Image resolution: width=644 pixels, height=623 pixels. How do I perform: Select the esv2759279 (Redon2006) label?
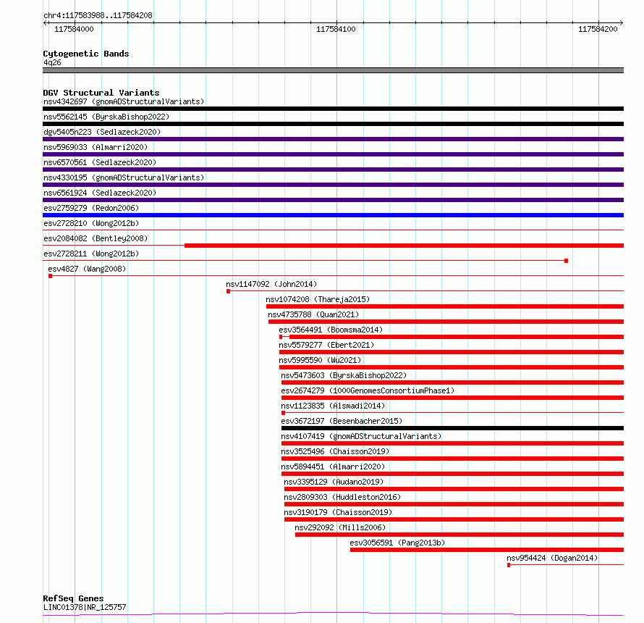(x=91, y=208)
